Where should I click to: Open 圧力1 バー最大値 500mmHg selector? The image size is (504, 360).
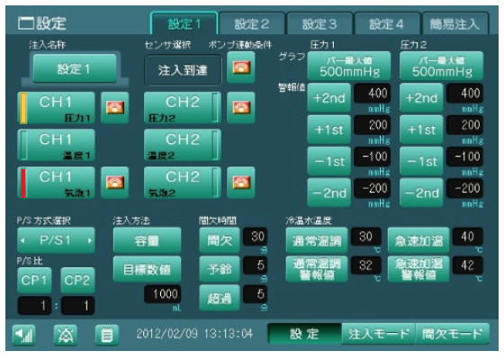pyautogui.click(x=349, y=67)
